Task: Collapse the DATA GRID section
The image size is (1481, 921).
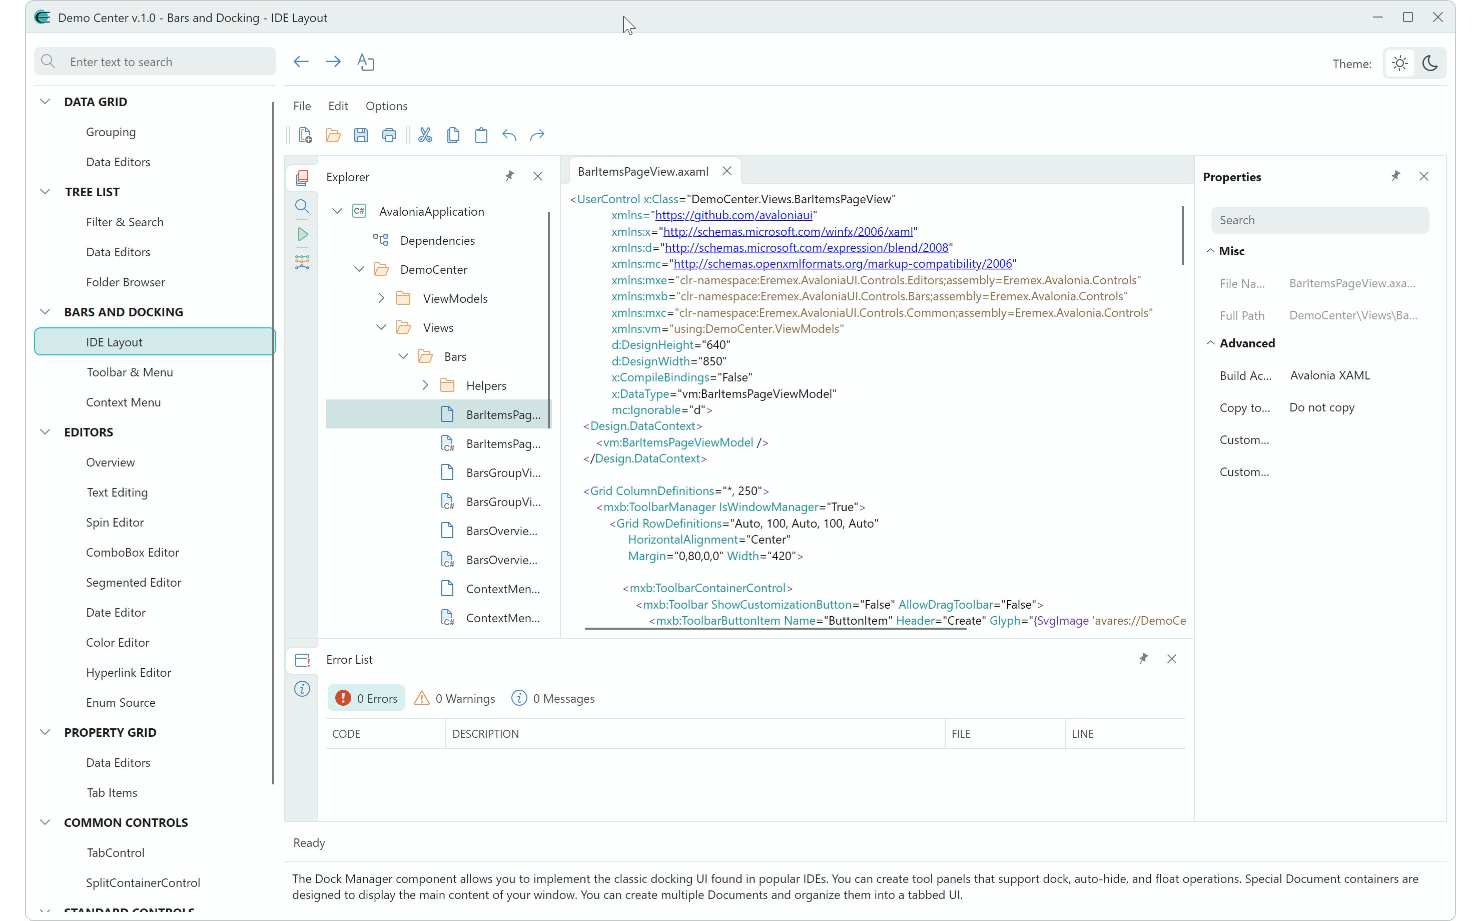Action: click(45, 101)
